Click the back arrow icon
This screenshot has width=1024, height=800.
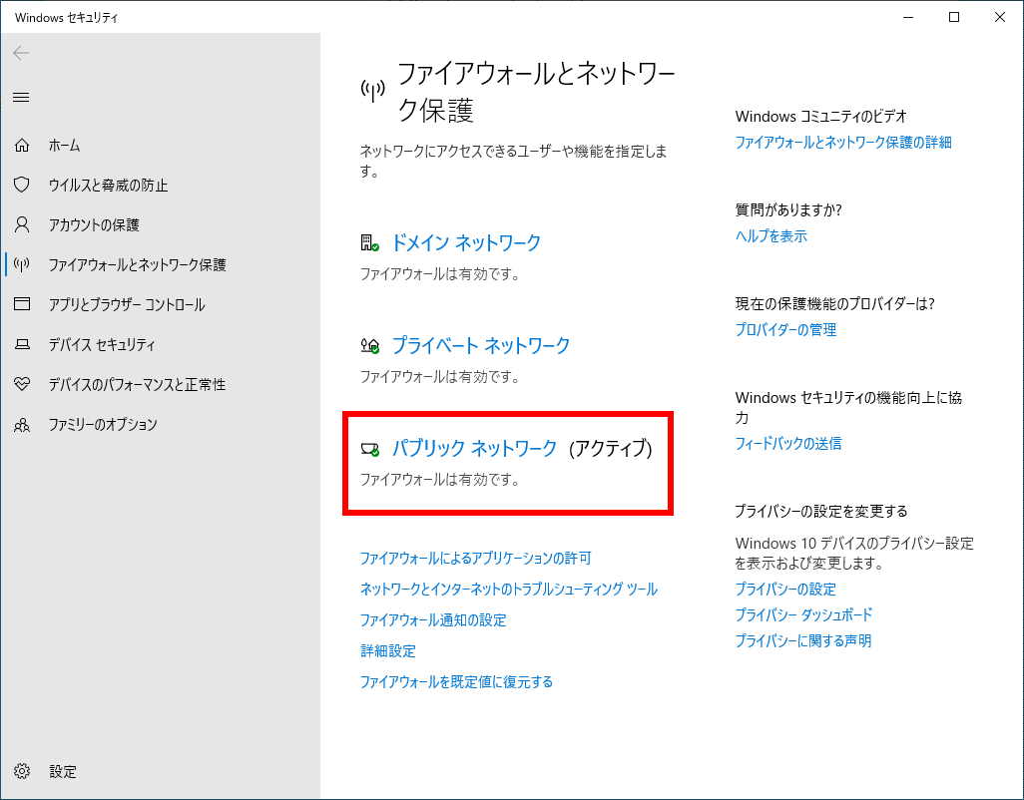coord(21,53)
